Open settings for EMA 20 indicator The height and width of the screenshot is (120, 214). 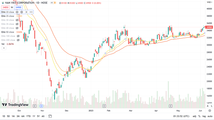(x=22, y=12)
